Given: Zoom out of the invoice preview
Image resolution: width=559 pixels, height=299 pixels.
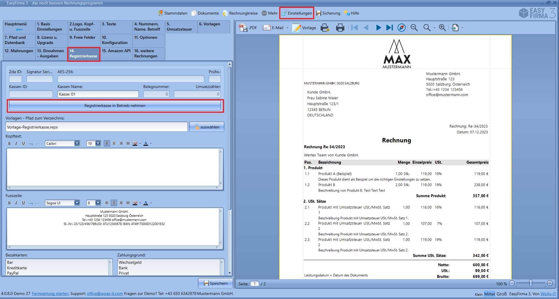Looking at the screenshot, I should point(414,28).
